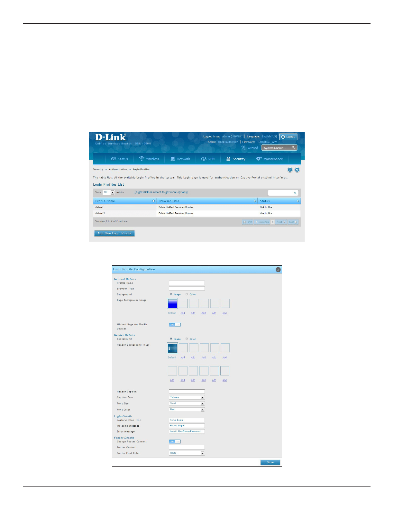Select the default header background image thumbnail
The image size is (394, 510).
point(173,348)
